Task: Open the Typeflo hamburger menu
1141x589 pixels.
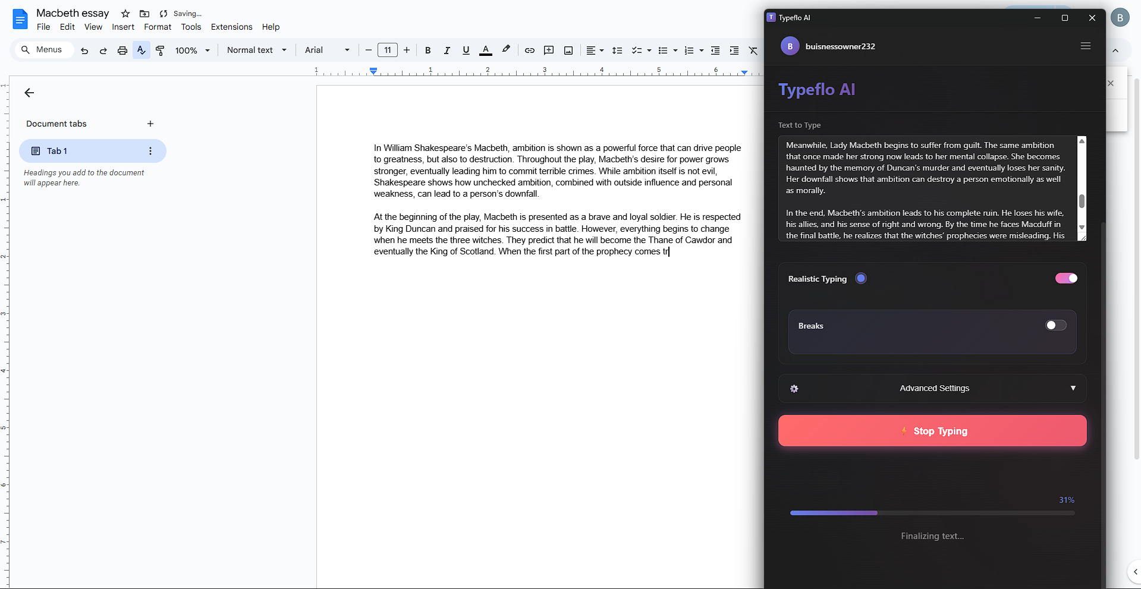Action: pyautogui.click(x=1085, y=46)
